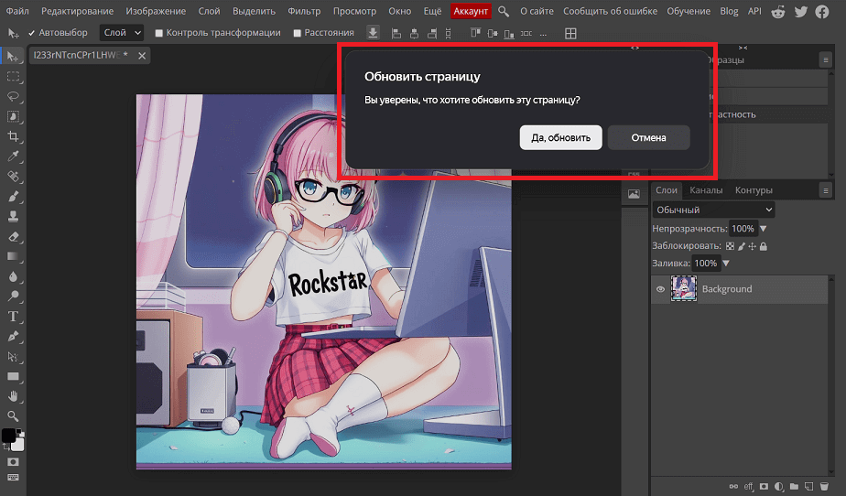This screenshot has width=846, height=496.
Task: Choose the Eyedropper tool
Action: 14,156
